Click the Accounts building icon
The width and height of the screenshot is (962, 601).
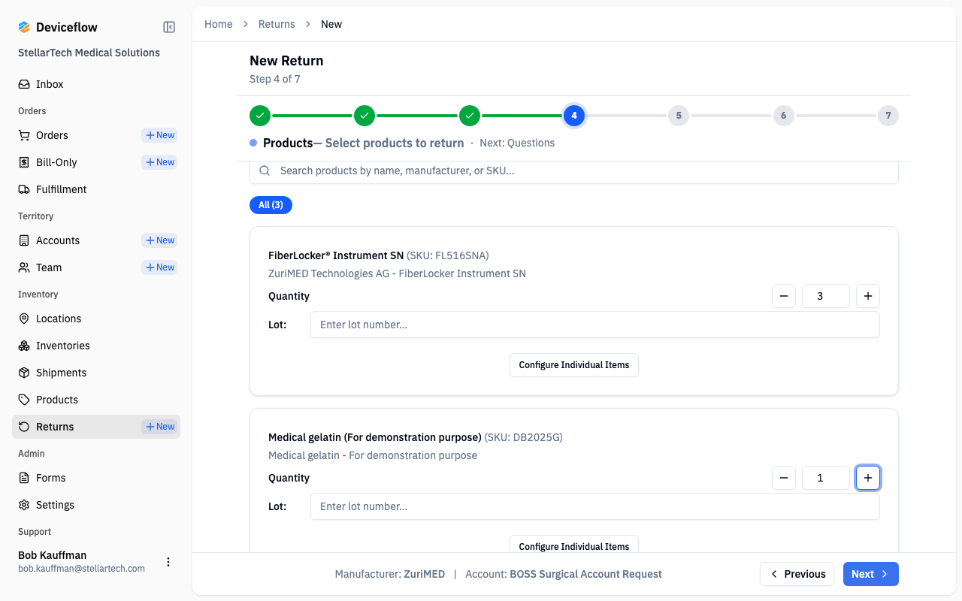point(24,240)
